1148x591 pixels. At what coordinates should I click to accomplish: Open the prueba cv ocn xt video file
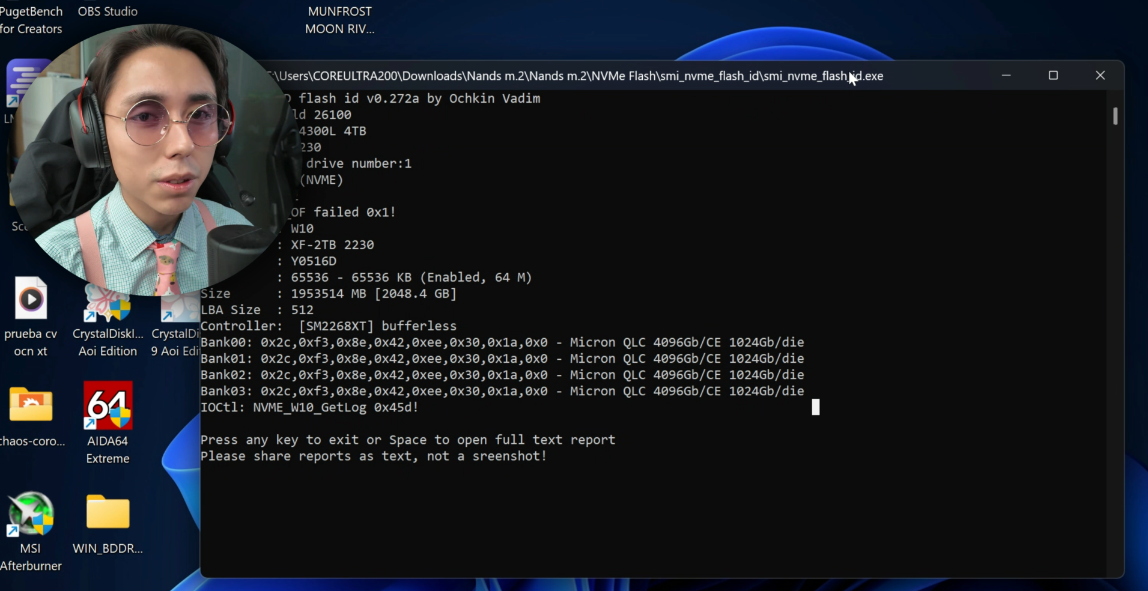click(x=31, y=299)
